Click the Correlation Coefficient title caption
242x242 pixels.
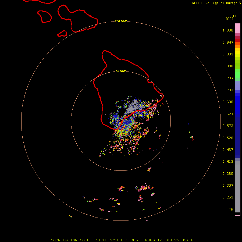pos(122,240)
